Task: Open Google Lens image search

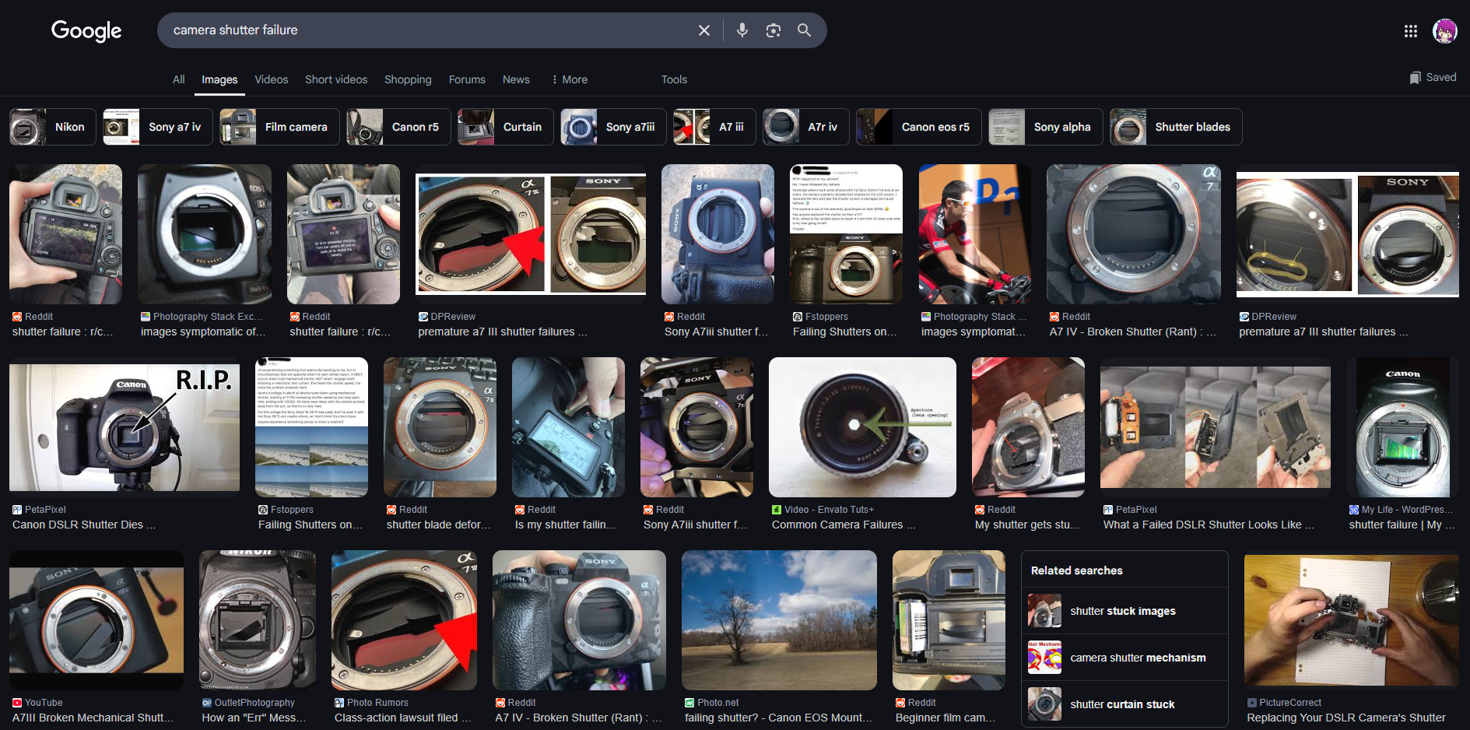Action: 773,30
